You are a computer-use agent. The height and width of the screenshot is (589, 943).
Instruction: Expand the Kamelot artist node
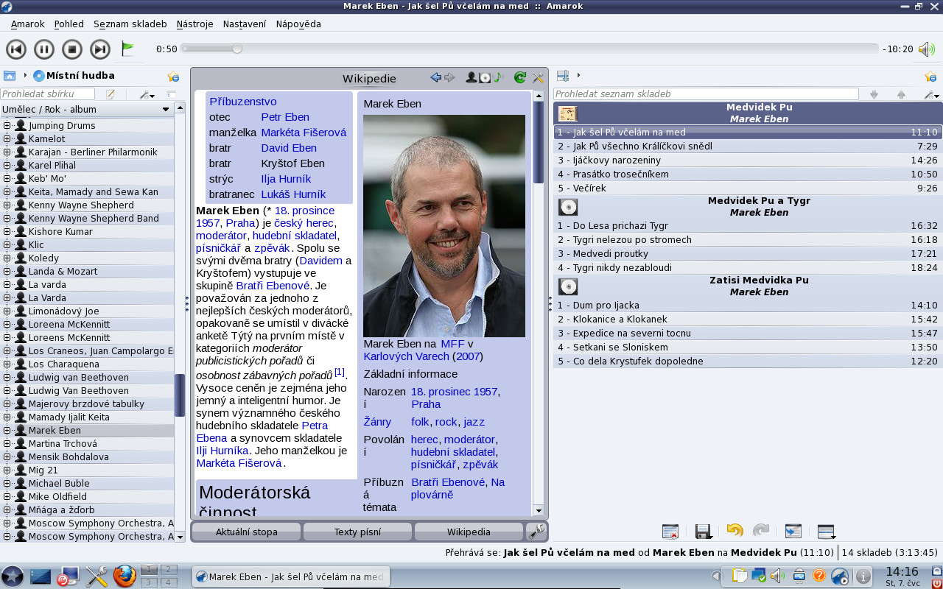point(7,139)
